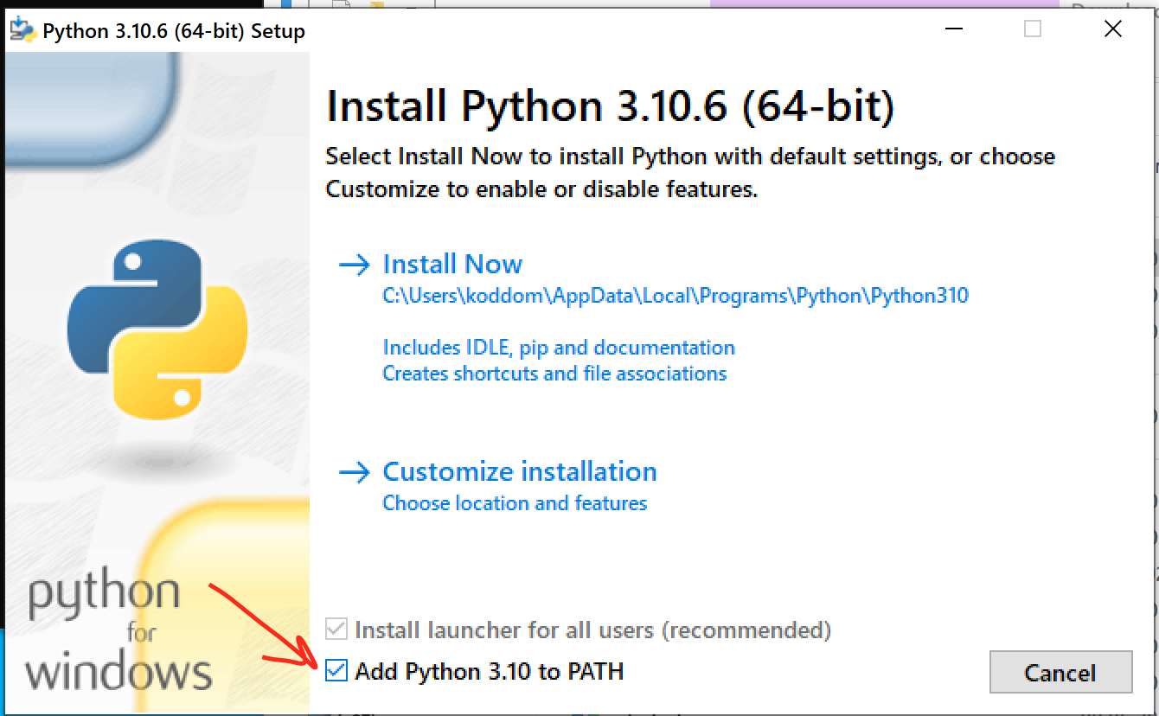This screenshot has width=1159, height=716.
Task: Click 'Creates shortcuts and file associations' text
Action: tap(554, 373)
